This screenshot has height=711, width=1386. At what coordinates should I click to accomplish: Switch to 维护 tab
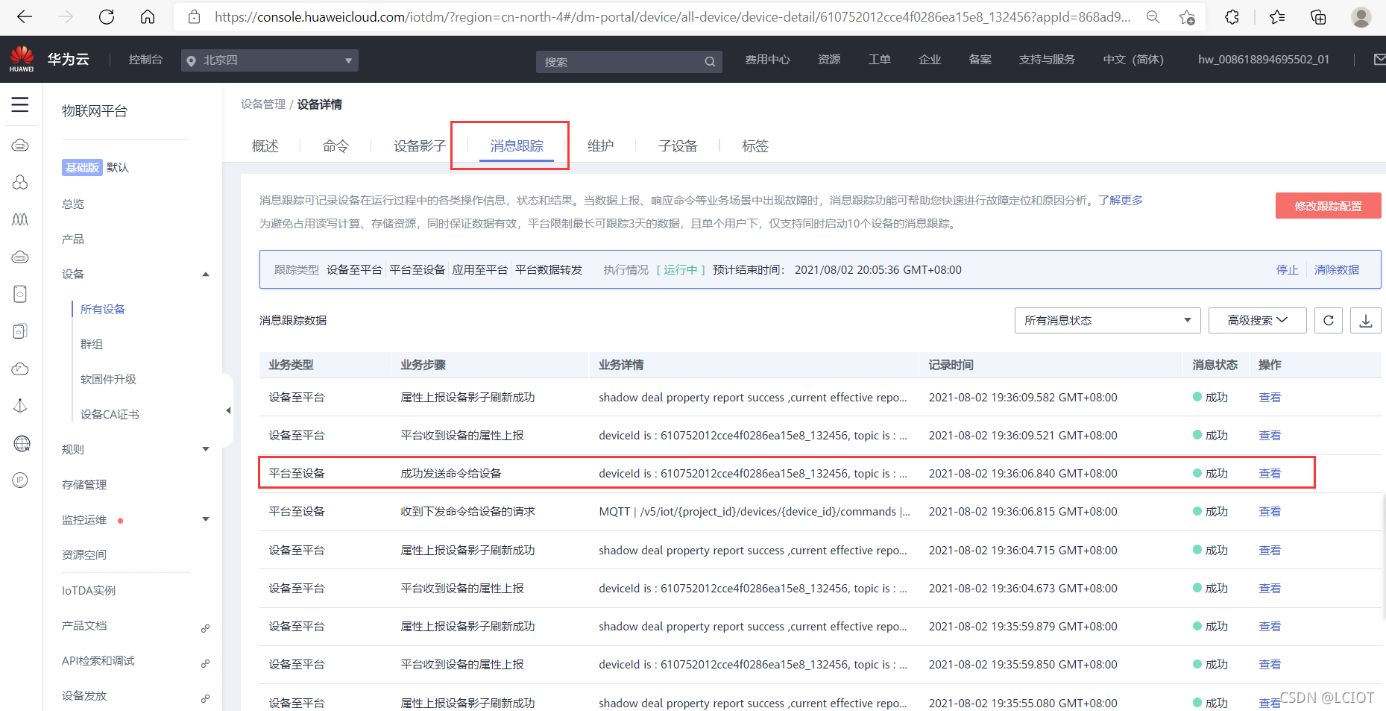pos(601,146)
